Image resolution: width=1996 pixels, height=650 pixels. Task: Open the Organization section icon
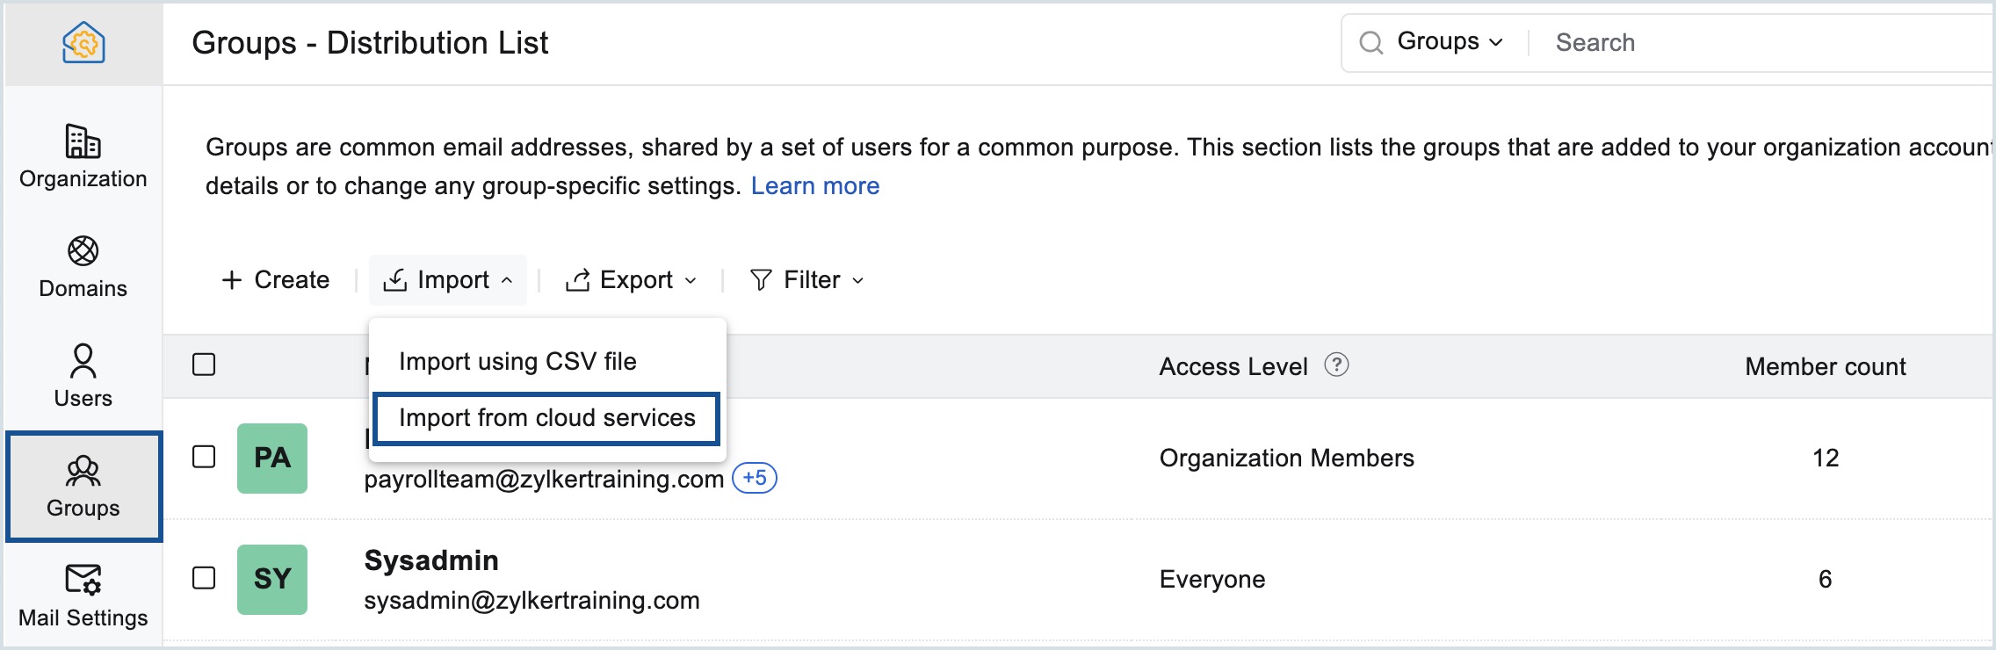pyautogui.click(x=83, y=141)
